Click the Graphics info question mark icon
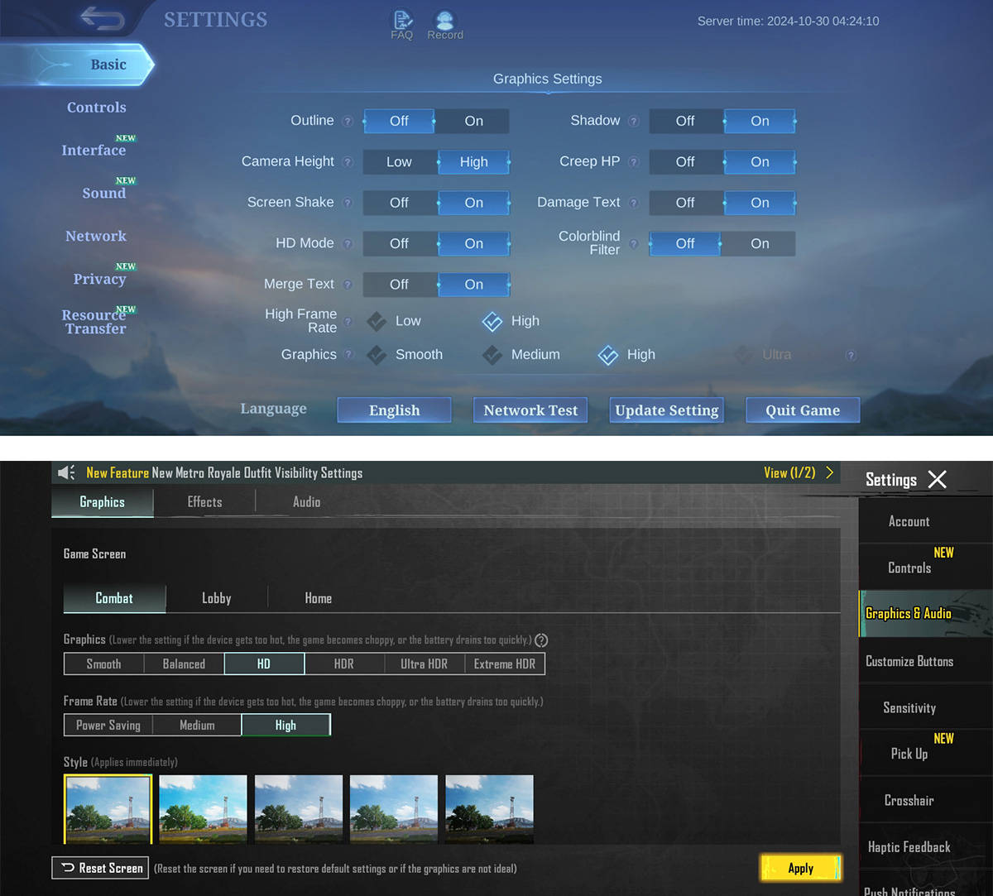The image size is (993, 896). [x=541, y=640]
